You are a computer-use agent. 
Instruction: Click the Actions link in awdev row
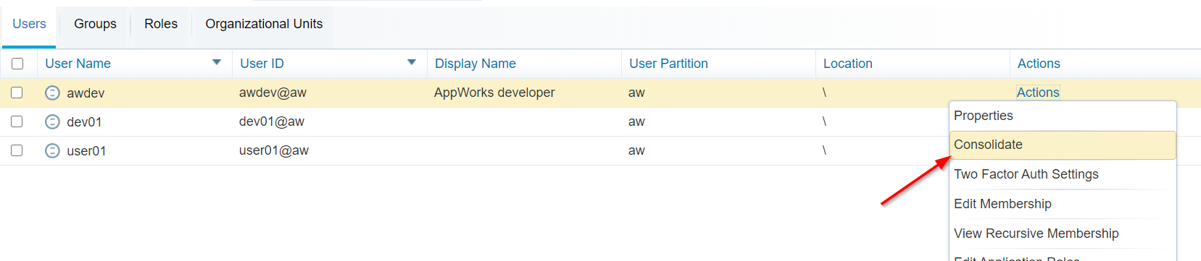click(1038, 93)
